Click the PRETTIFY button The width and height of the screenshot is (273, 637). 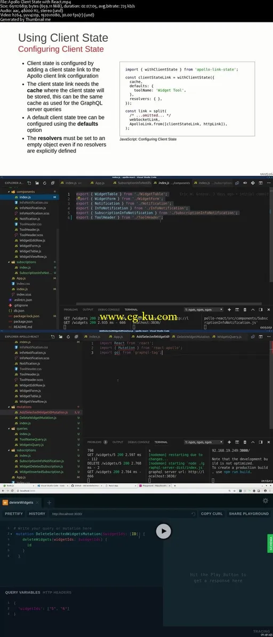tap(14, 514)
